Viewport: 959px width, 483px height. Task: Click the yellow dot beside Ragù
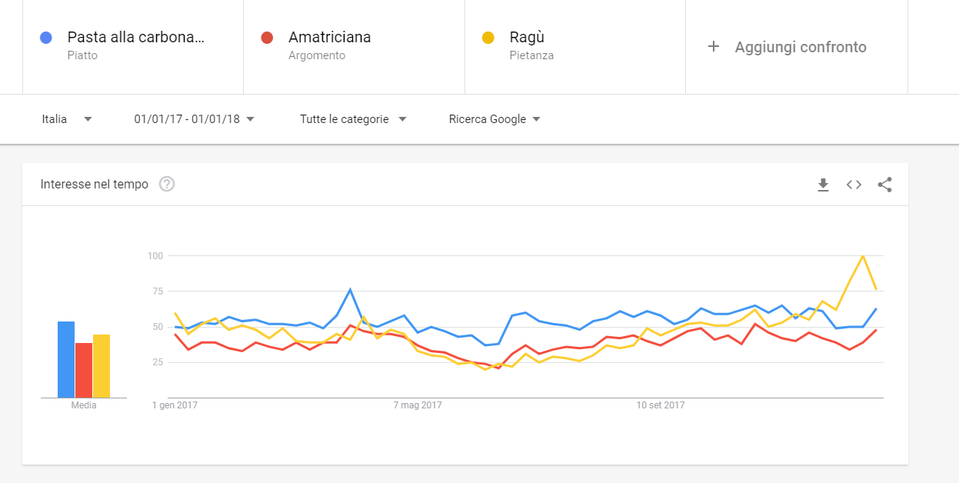tap(488, 37)
